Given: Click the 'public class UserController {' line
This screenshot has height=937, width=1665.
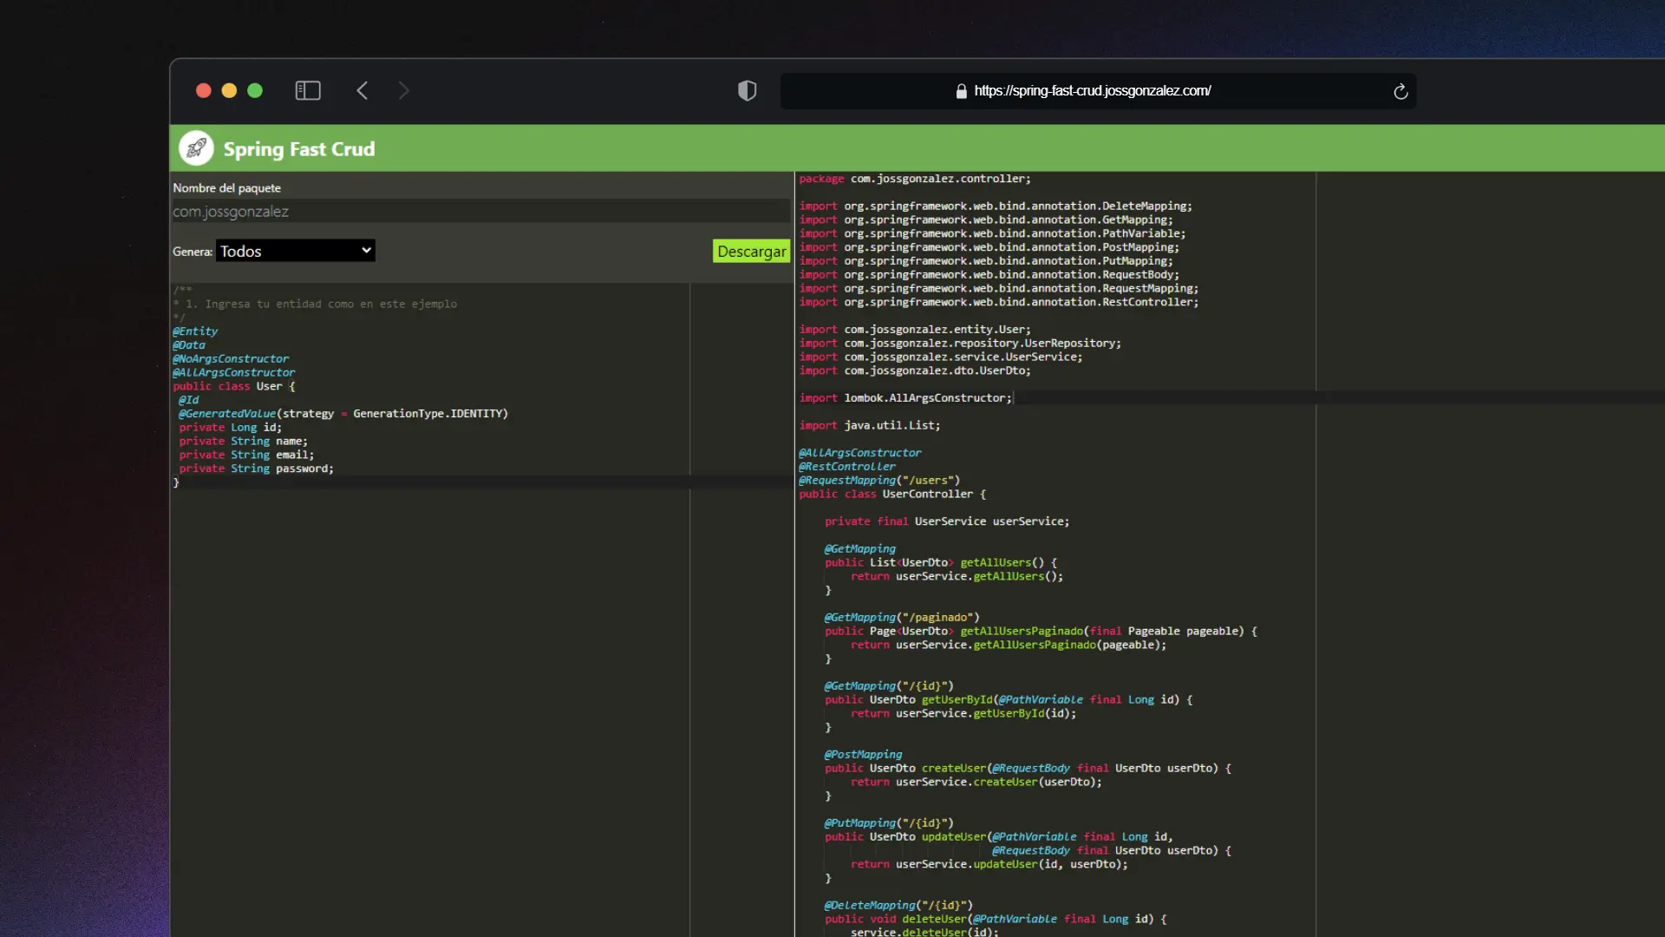Looking at the screenshot, I should (892, 495).
